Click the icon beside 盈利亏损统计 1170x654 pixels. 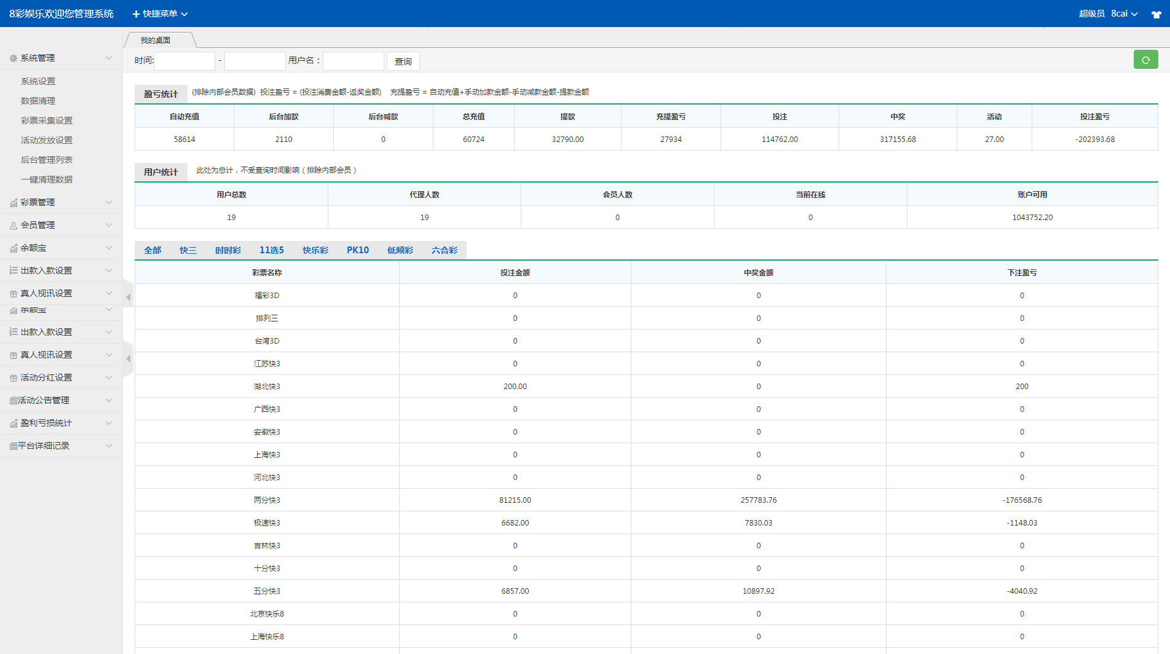coord(14,424)
